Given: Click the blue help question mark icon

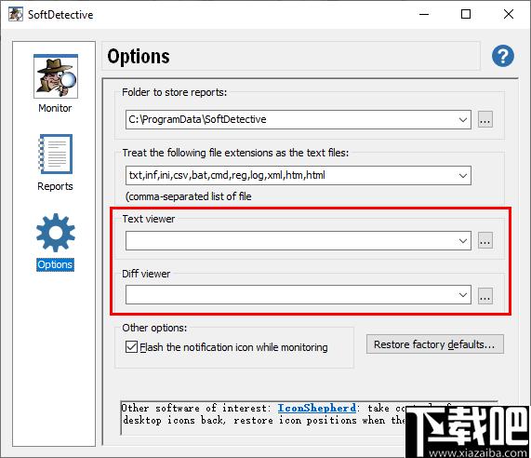Looking at the screenshot, I should [503, 56].
